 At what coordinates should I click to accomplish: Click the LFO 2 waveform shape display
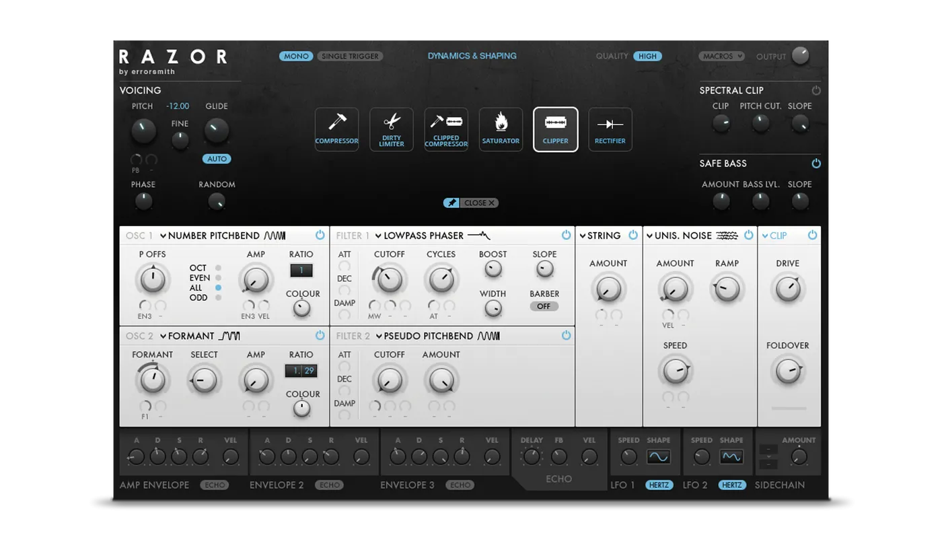click(x=731, y=457)
